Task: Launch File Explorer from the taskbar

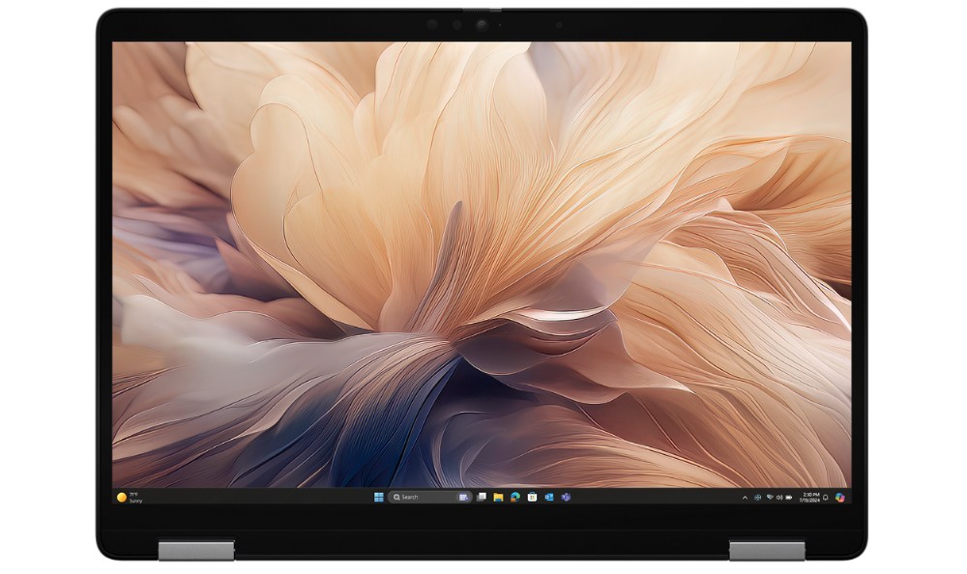Action: click(498, 497)
